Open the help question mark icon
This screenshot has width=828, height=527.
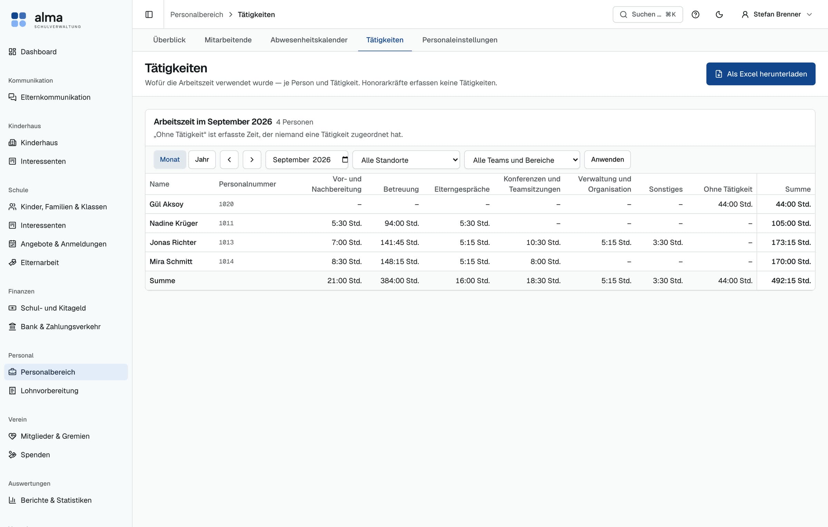(x=696, y=14)
